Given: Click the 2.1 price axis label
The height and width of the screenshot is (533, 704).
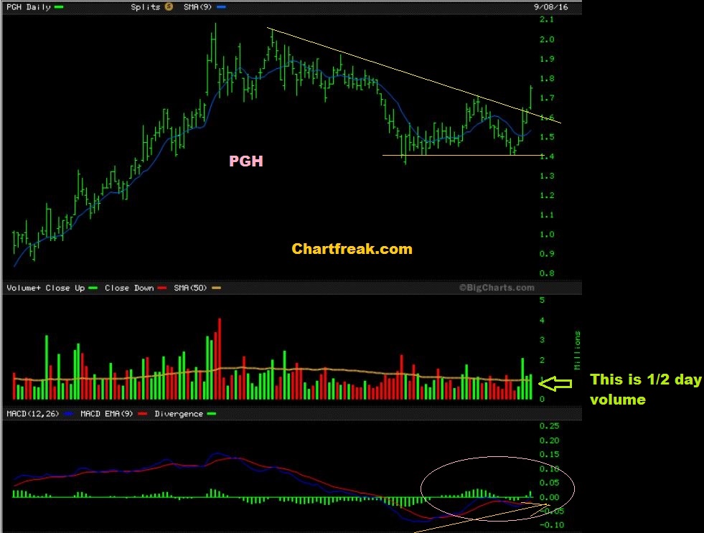Looking at the screenshot, I should 547,19.
